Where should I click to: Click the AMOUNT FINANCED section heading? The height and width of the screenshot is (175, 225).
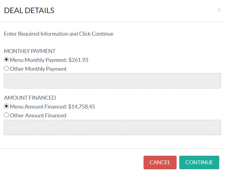pyautogui.click(x=30, y=98)
